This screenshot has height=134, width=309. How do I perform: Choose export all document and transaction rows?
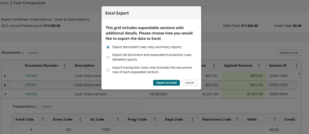click(x=108, y=57)
